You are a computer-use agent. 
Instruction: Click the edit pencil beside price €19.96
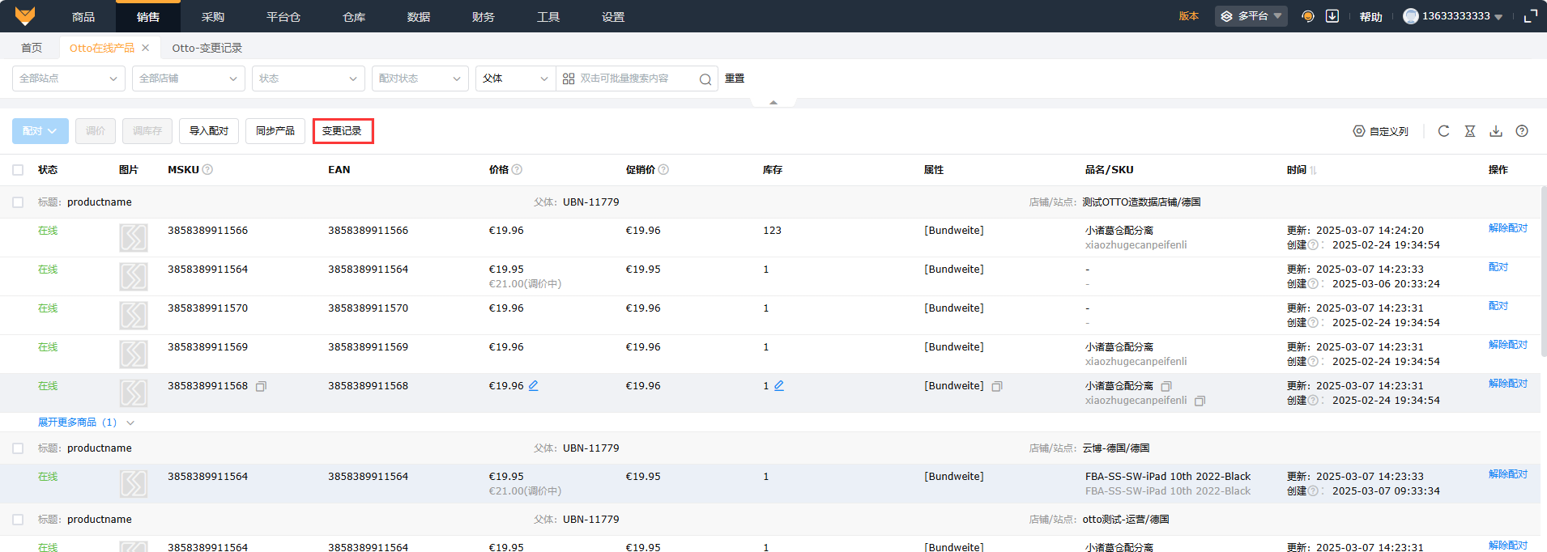pos(534,386)
